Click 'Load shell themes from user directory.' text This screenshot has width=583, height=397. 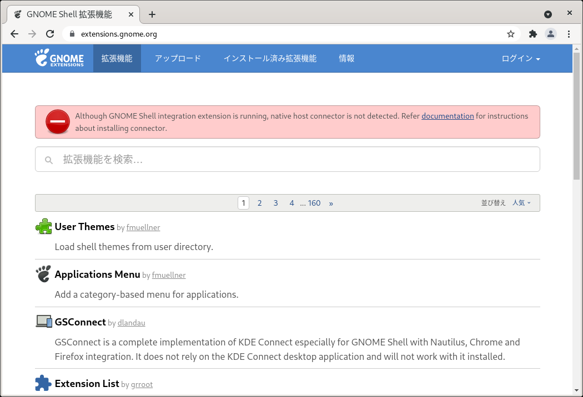point(134,247)
